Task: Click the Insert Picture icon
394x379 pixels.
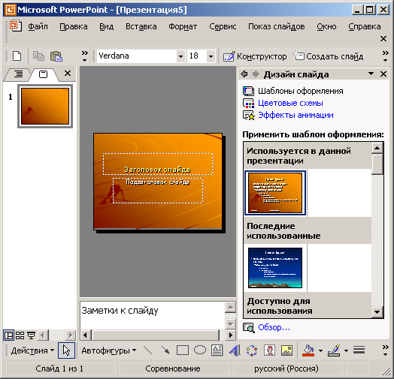Action: [286, 350]
